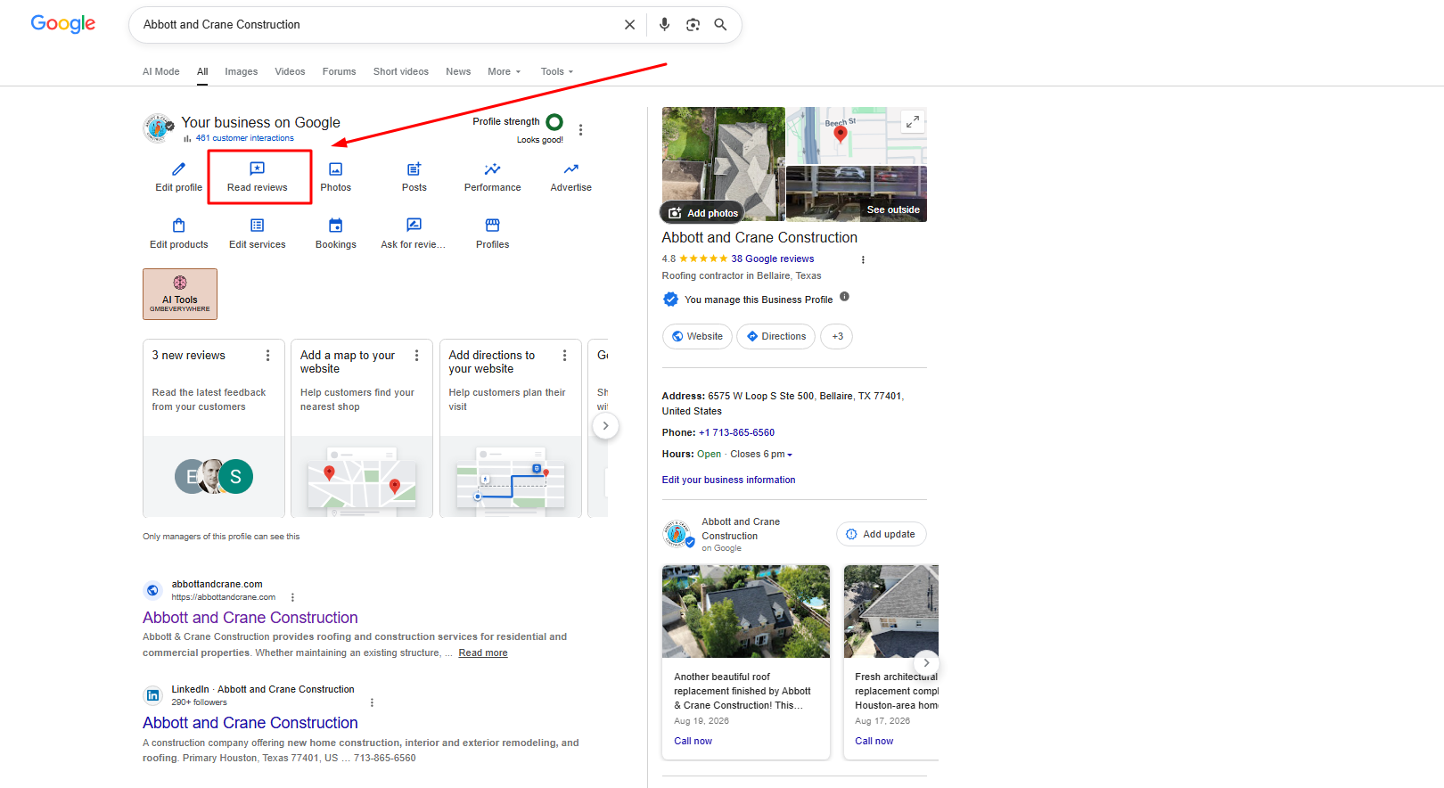Expand the map to full view
The image size is (1444, 788).
tap(912, 121)
